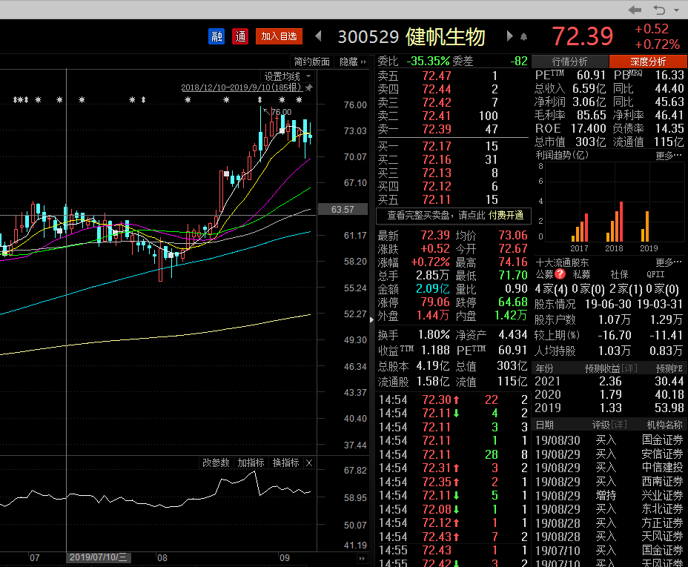The width and height of the screenshot is (688, 567).
Task: Select the 深度分析 tab
Action: pos(648,62)
